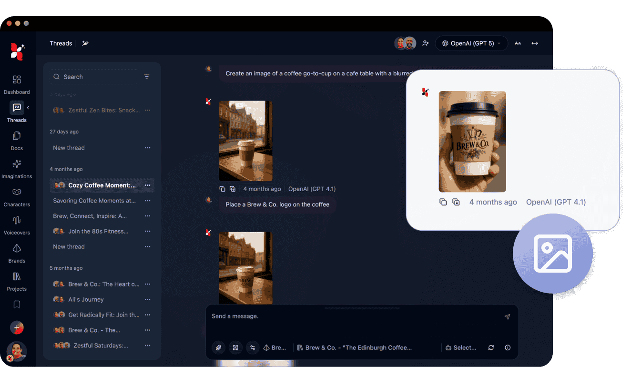
Task: Click the add member icon in header
Action: (426, 43)
